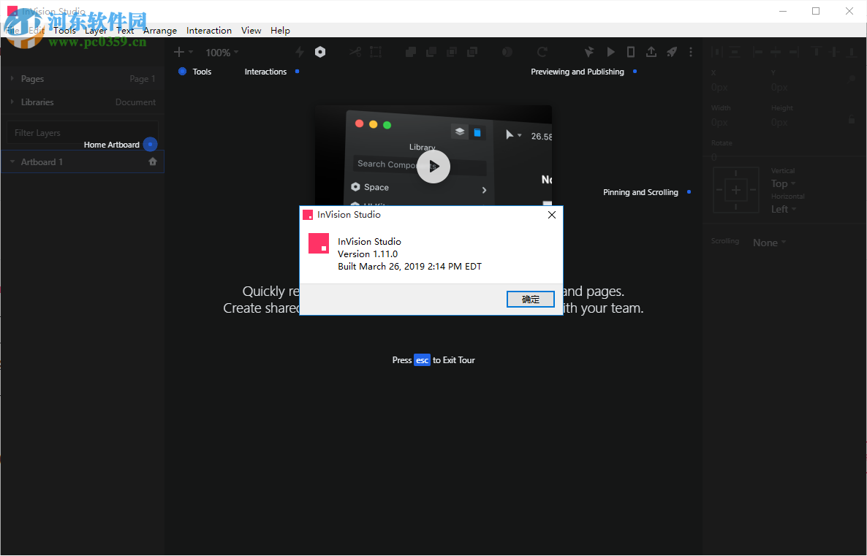Open the components hexagon icon
Image resolution: width=867 pixels, height=556 pixels.
(320, 52)
